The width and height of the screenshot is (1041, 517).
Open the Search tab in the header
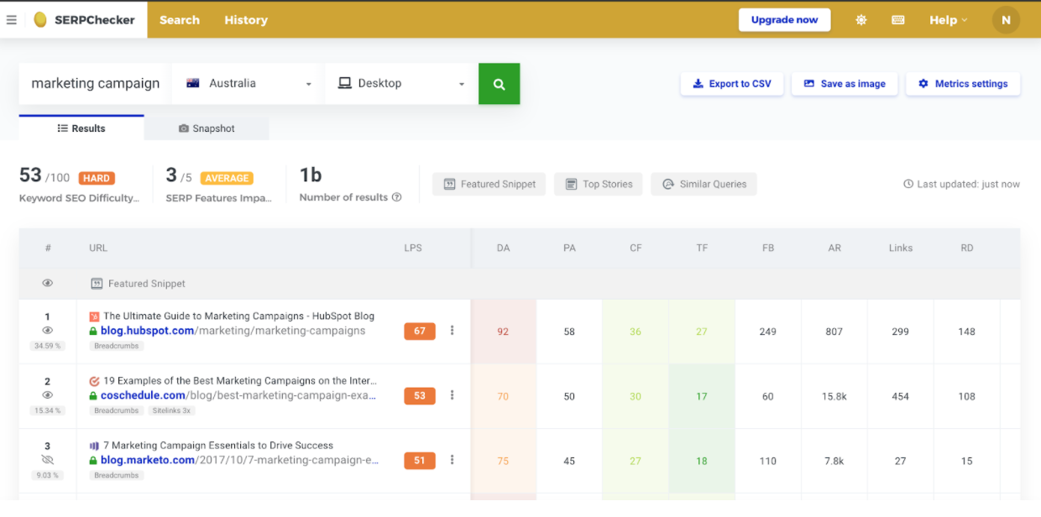pyautogui.click(x=180, y=20)
